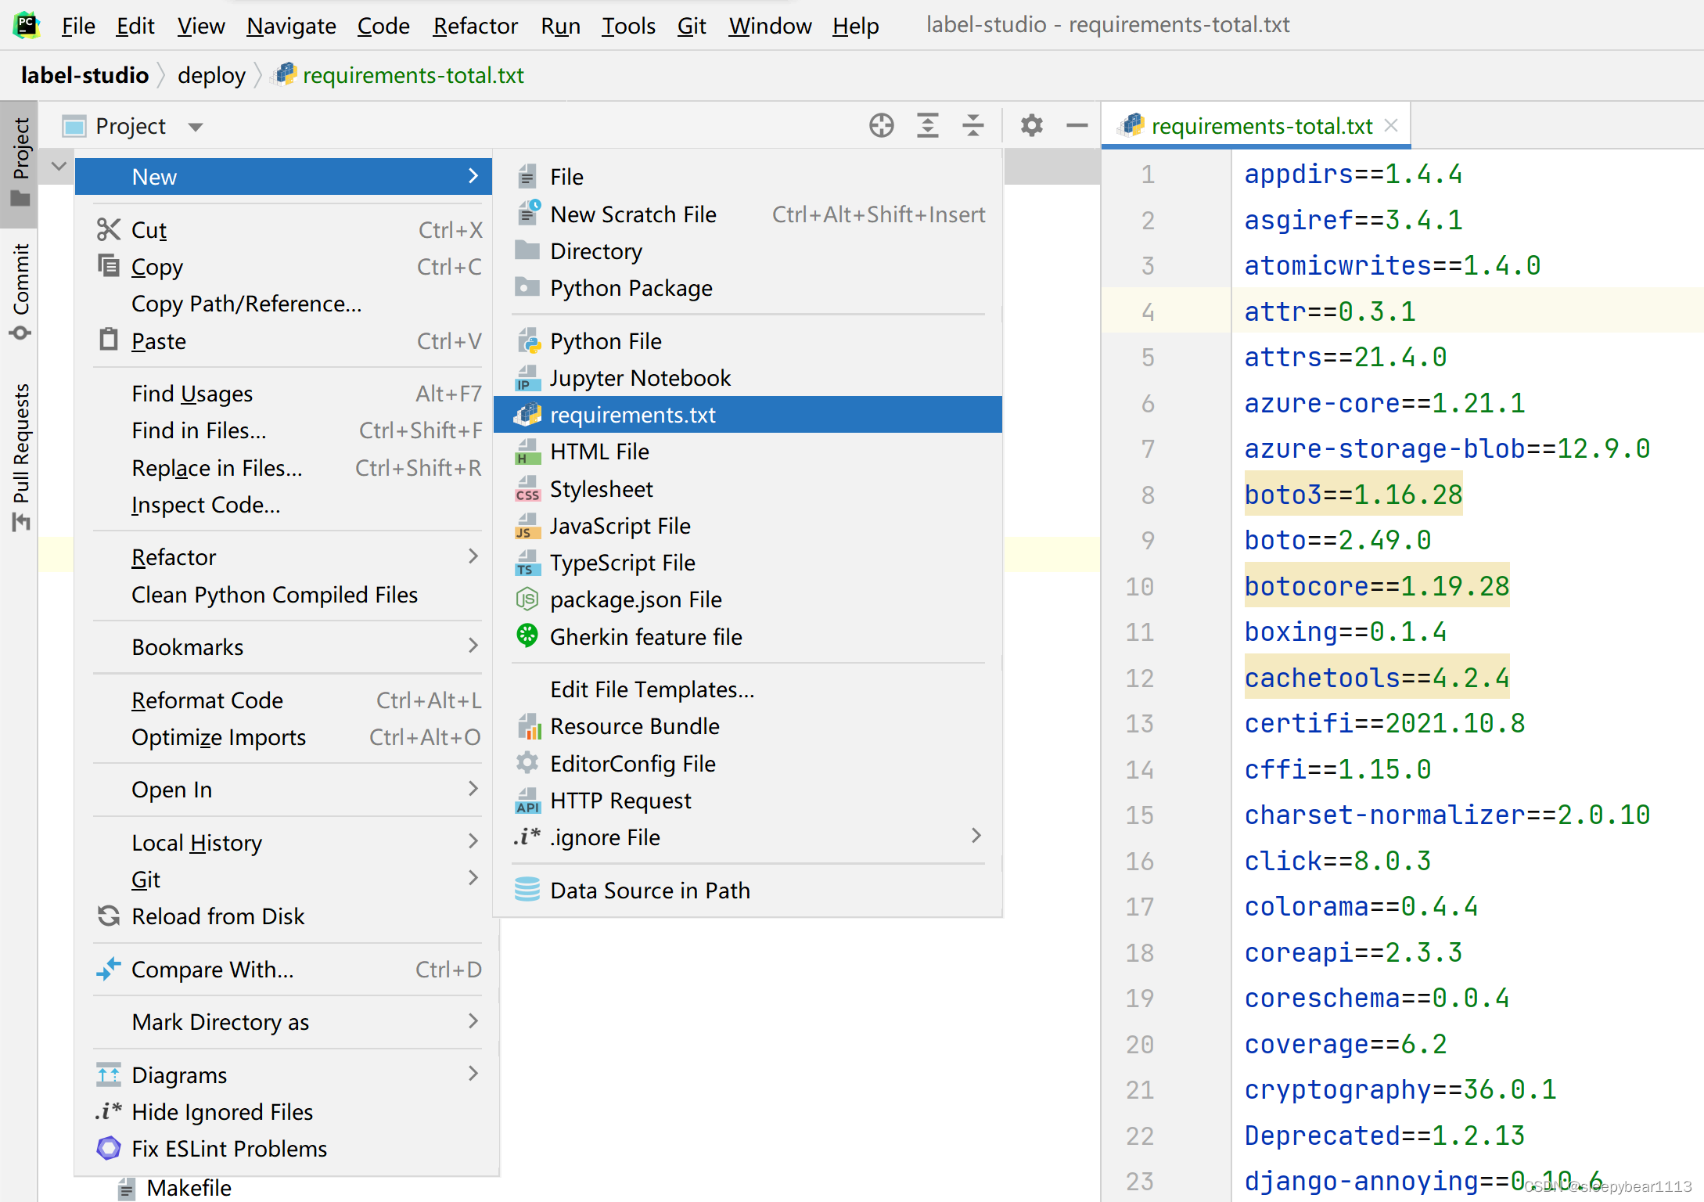Open the Project panel options gear
Image resolution: width=1704 pixels, height=1202 pixels.
1031,125
